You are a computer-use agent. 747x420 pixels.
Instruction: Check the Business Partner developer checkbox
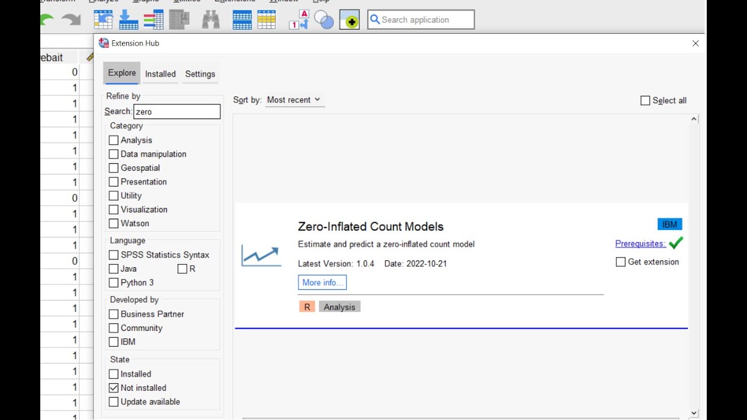(x=114, y=314)
